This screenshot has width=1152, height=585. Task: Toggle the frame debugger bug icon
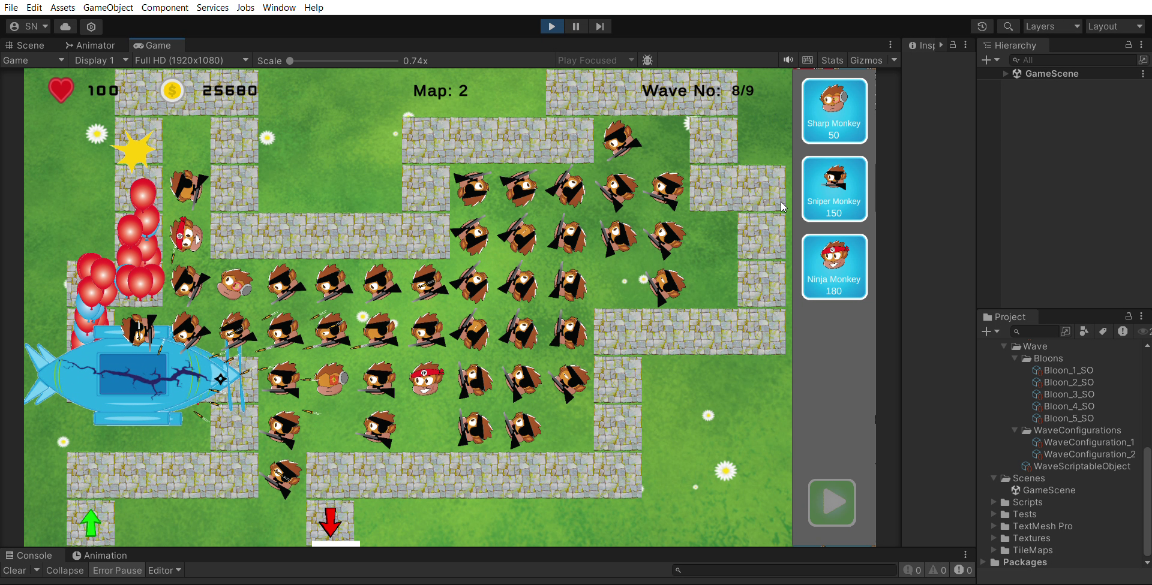click(647, 60)
